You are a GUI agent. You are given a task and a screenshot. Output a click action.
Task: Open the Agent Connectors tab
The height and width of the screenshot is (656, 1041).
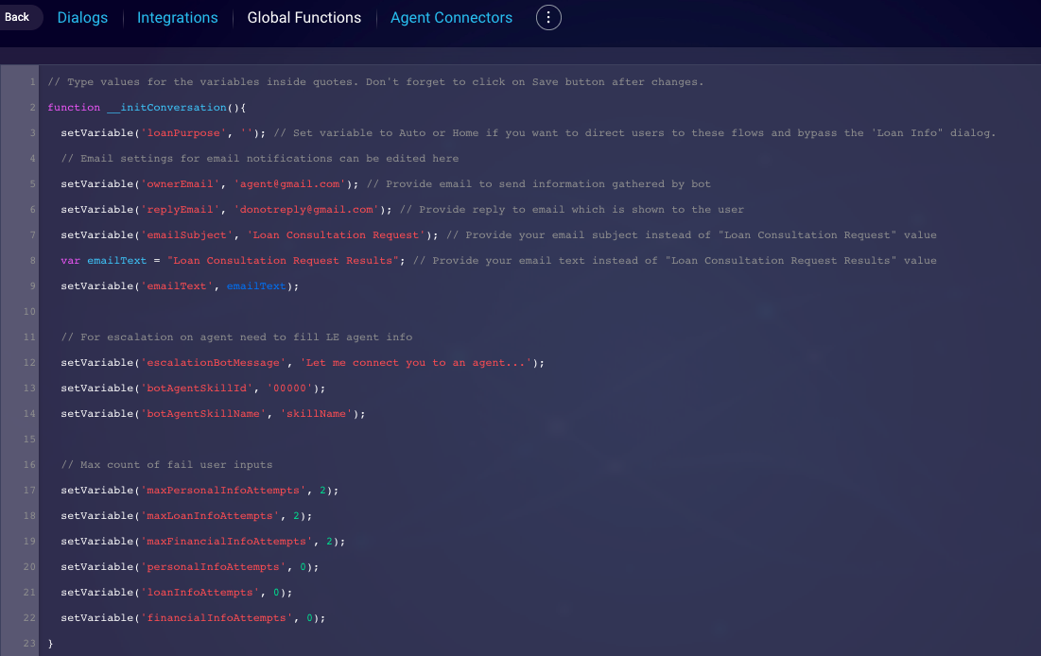tap(451, 18)
